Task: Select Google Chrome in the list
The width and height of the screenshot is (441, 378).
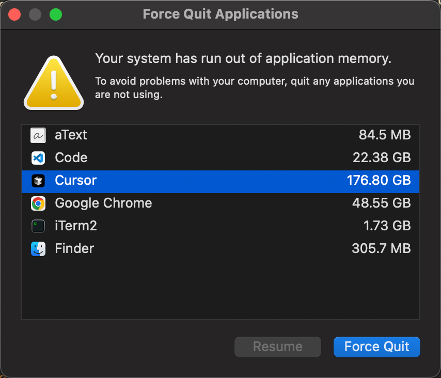Action: (103, 203)
